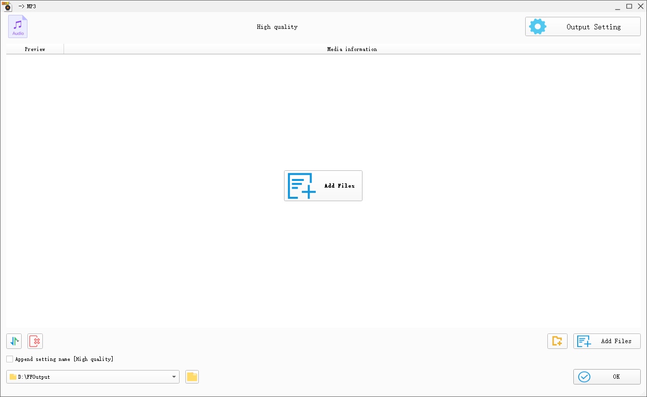Enable the Append setting name checkbox
Image resolution: width=647 pixels, height=397 pixels.
pyautogui.click(x=9, y=359)
